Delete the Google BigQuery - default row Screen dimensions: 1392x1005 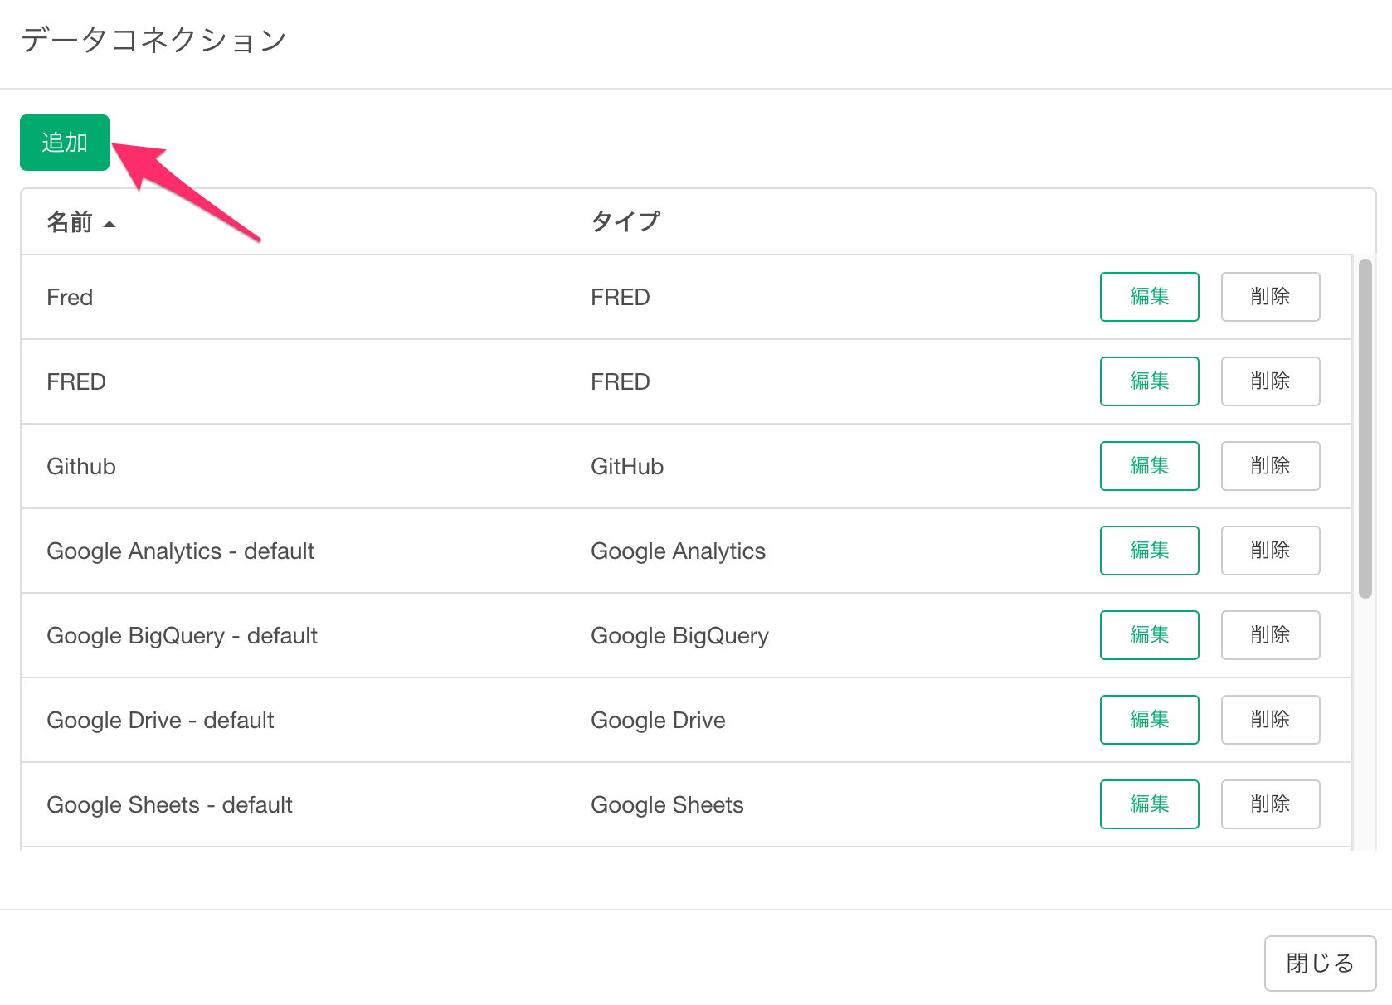coord(1270,635)
